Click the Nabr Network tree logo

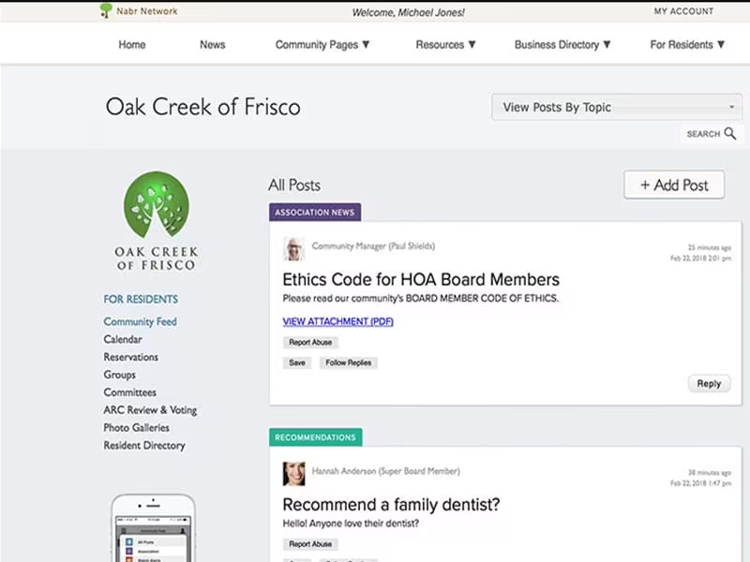pos(105,10)
